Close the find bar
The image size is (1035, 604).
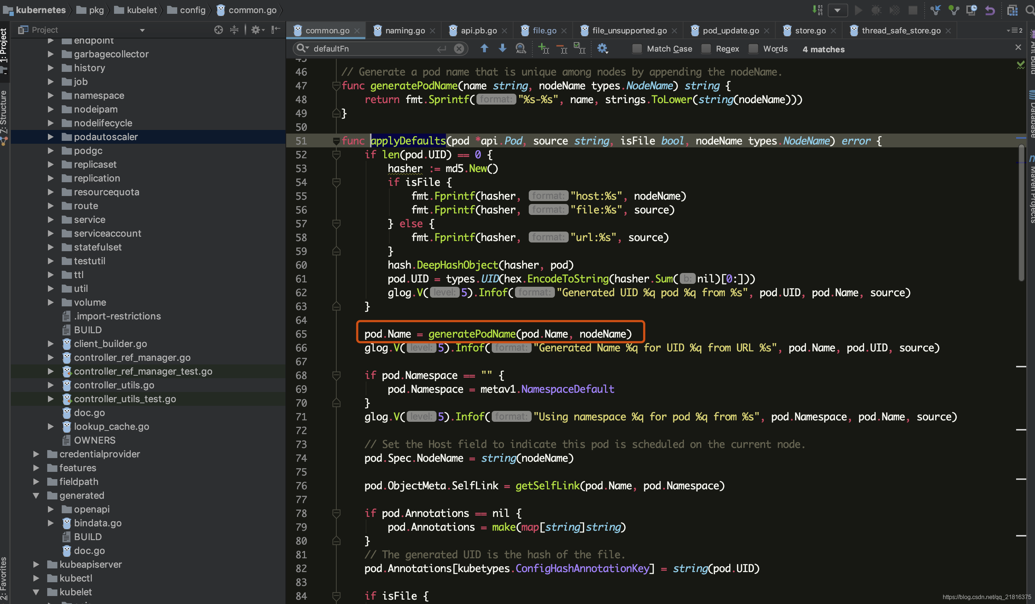pyautogui.click(x=1018, y=48)
